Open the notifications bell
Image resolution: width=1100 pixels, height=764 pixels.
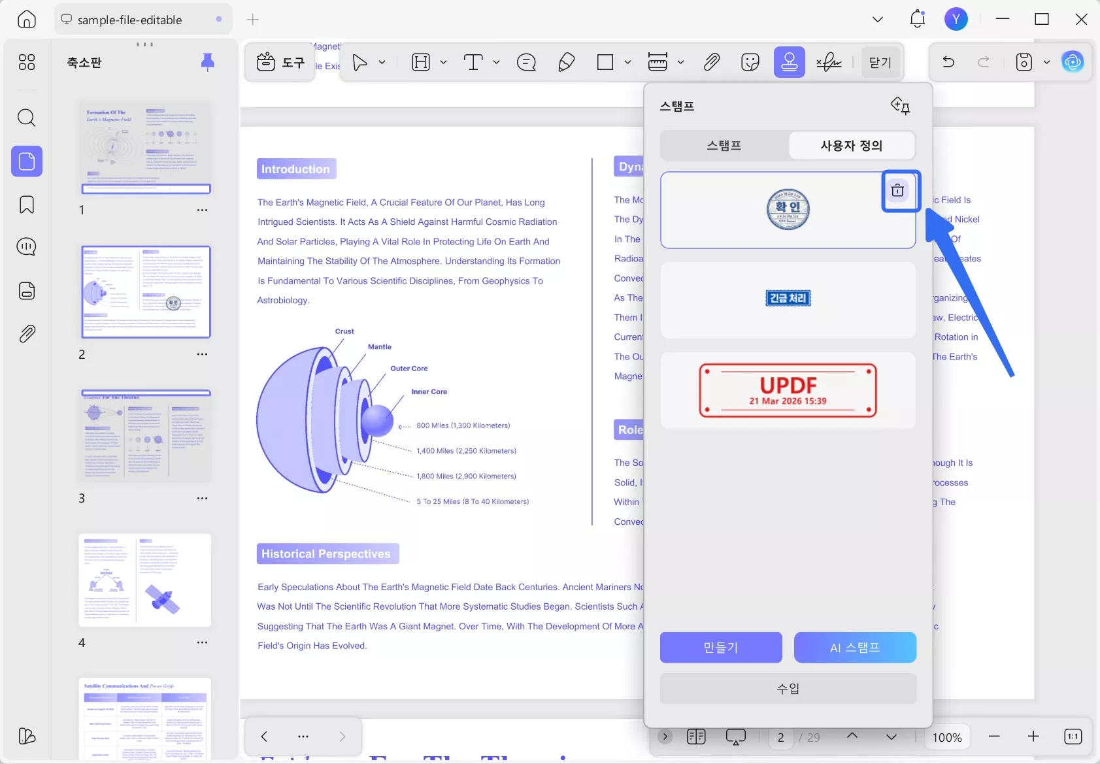[917, 19]
